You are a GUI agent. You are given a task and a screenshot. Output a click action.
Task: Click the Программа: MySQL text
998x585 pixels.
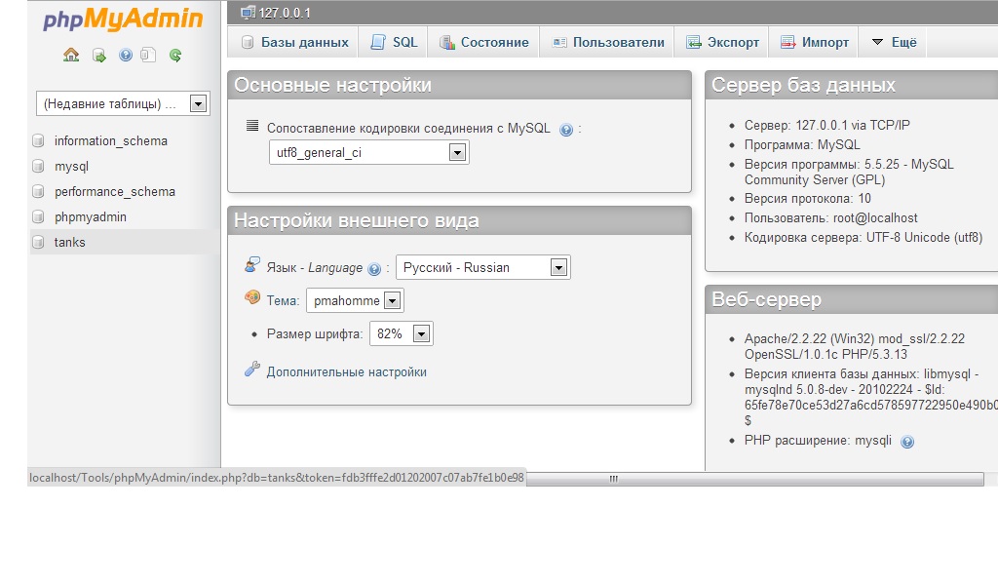(802, 144)
